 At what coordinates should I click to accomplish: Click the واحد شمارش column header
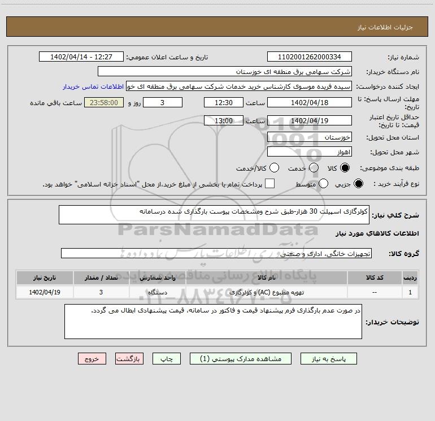(x=157, y=278)
